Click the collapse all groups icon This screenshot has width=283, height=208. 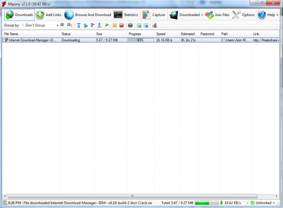[x=69, y=25]
